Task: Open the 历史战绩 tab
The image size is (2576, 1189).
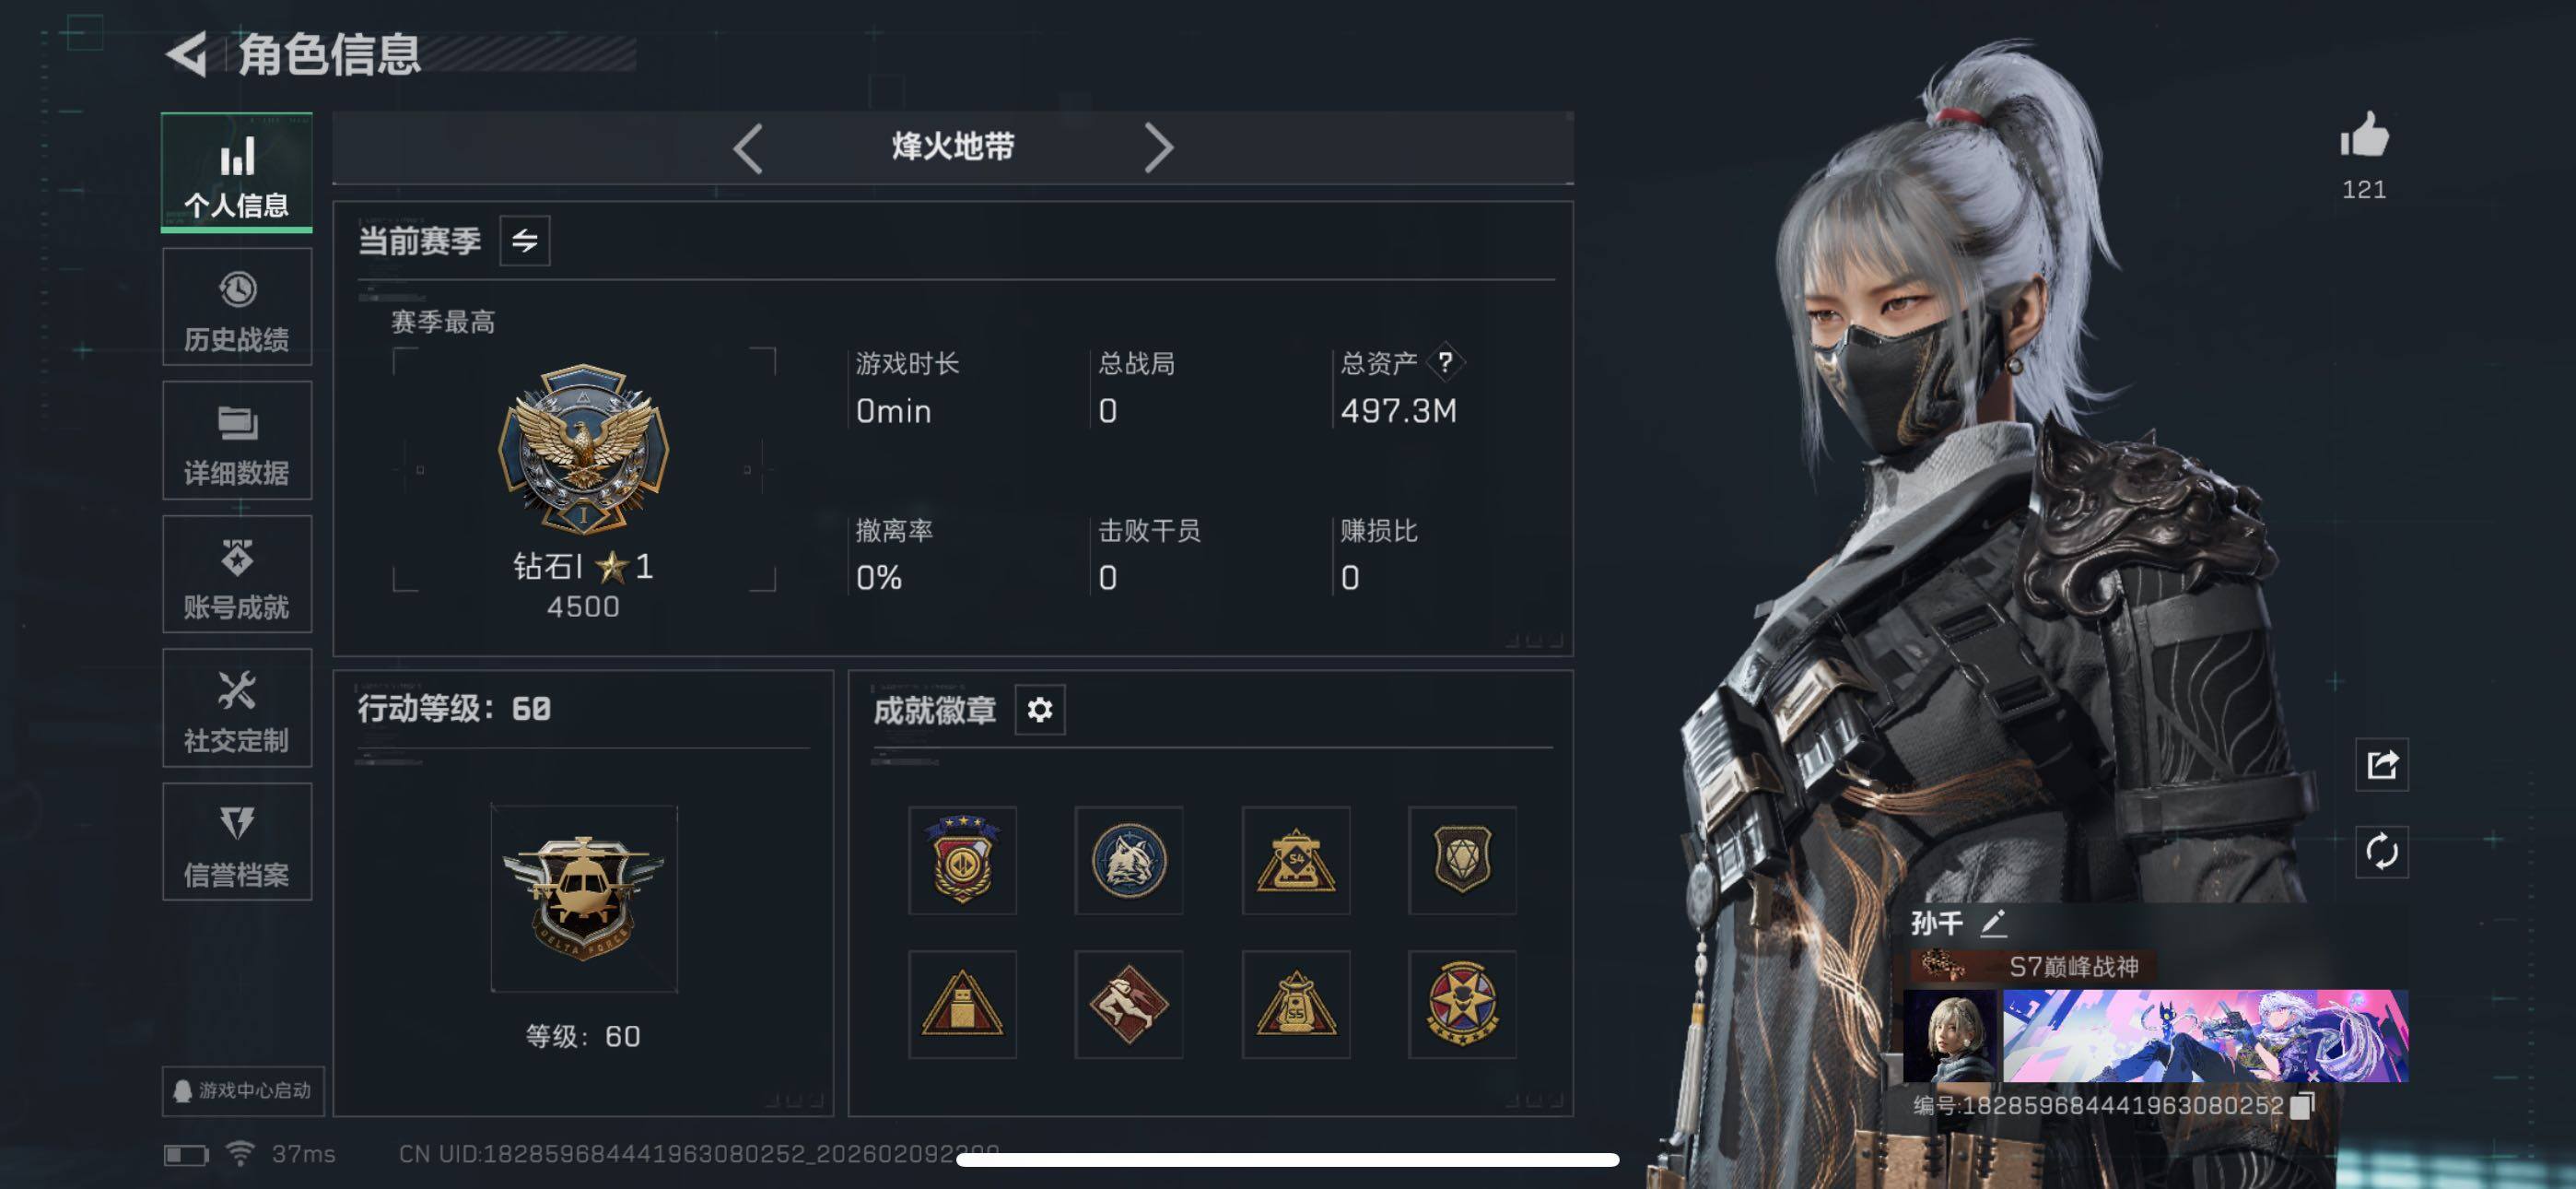Action: (237, 307)
